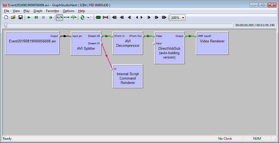This screenshot has height=143, width=279.
Task: Click the single left arrow seek icon
Action: (x=137, y=17)
